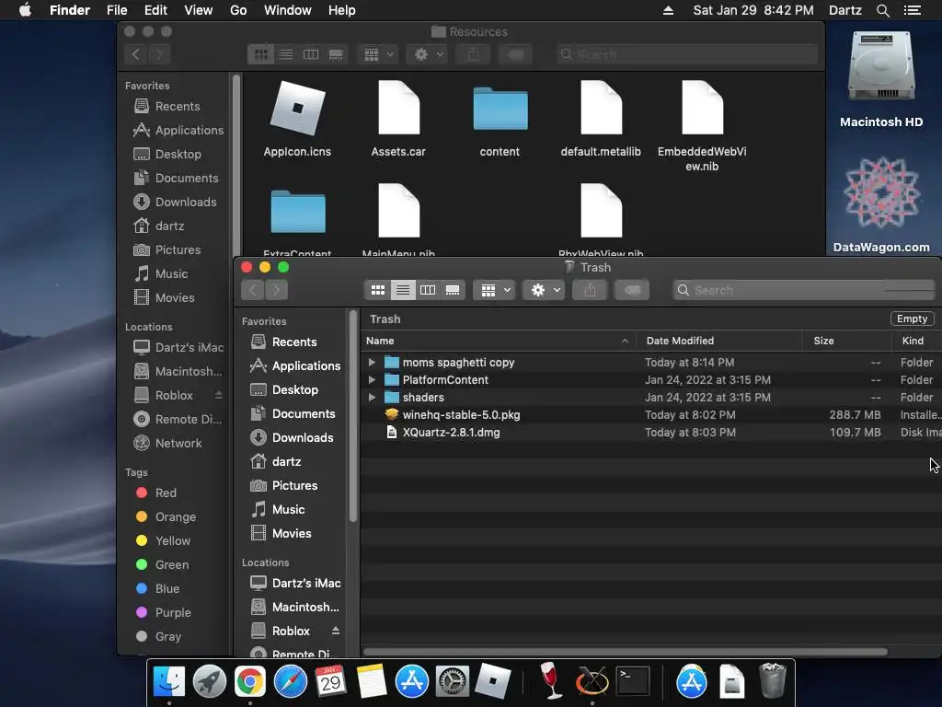Viewport: 942px width, 707px height.
Task: Launch Roblox from the Dock
Action: pos(493,682)
